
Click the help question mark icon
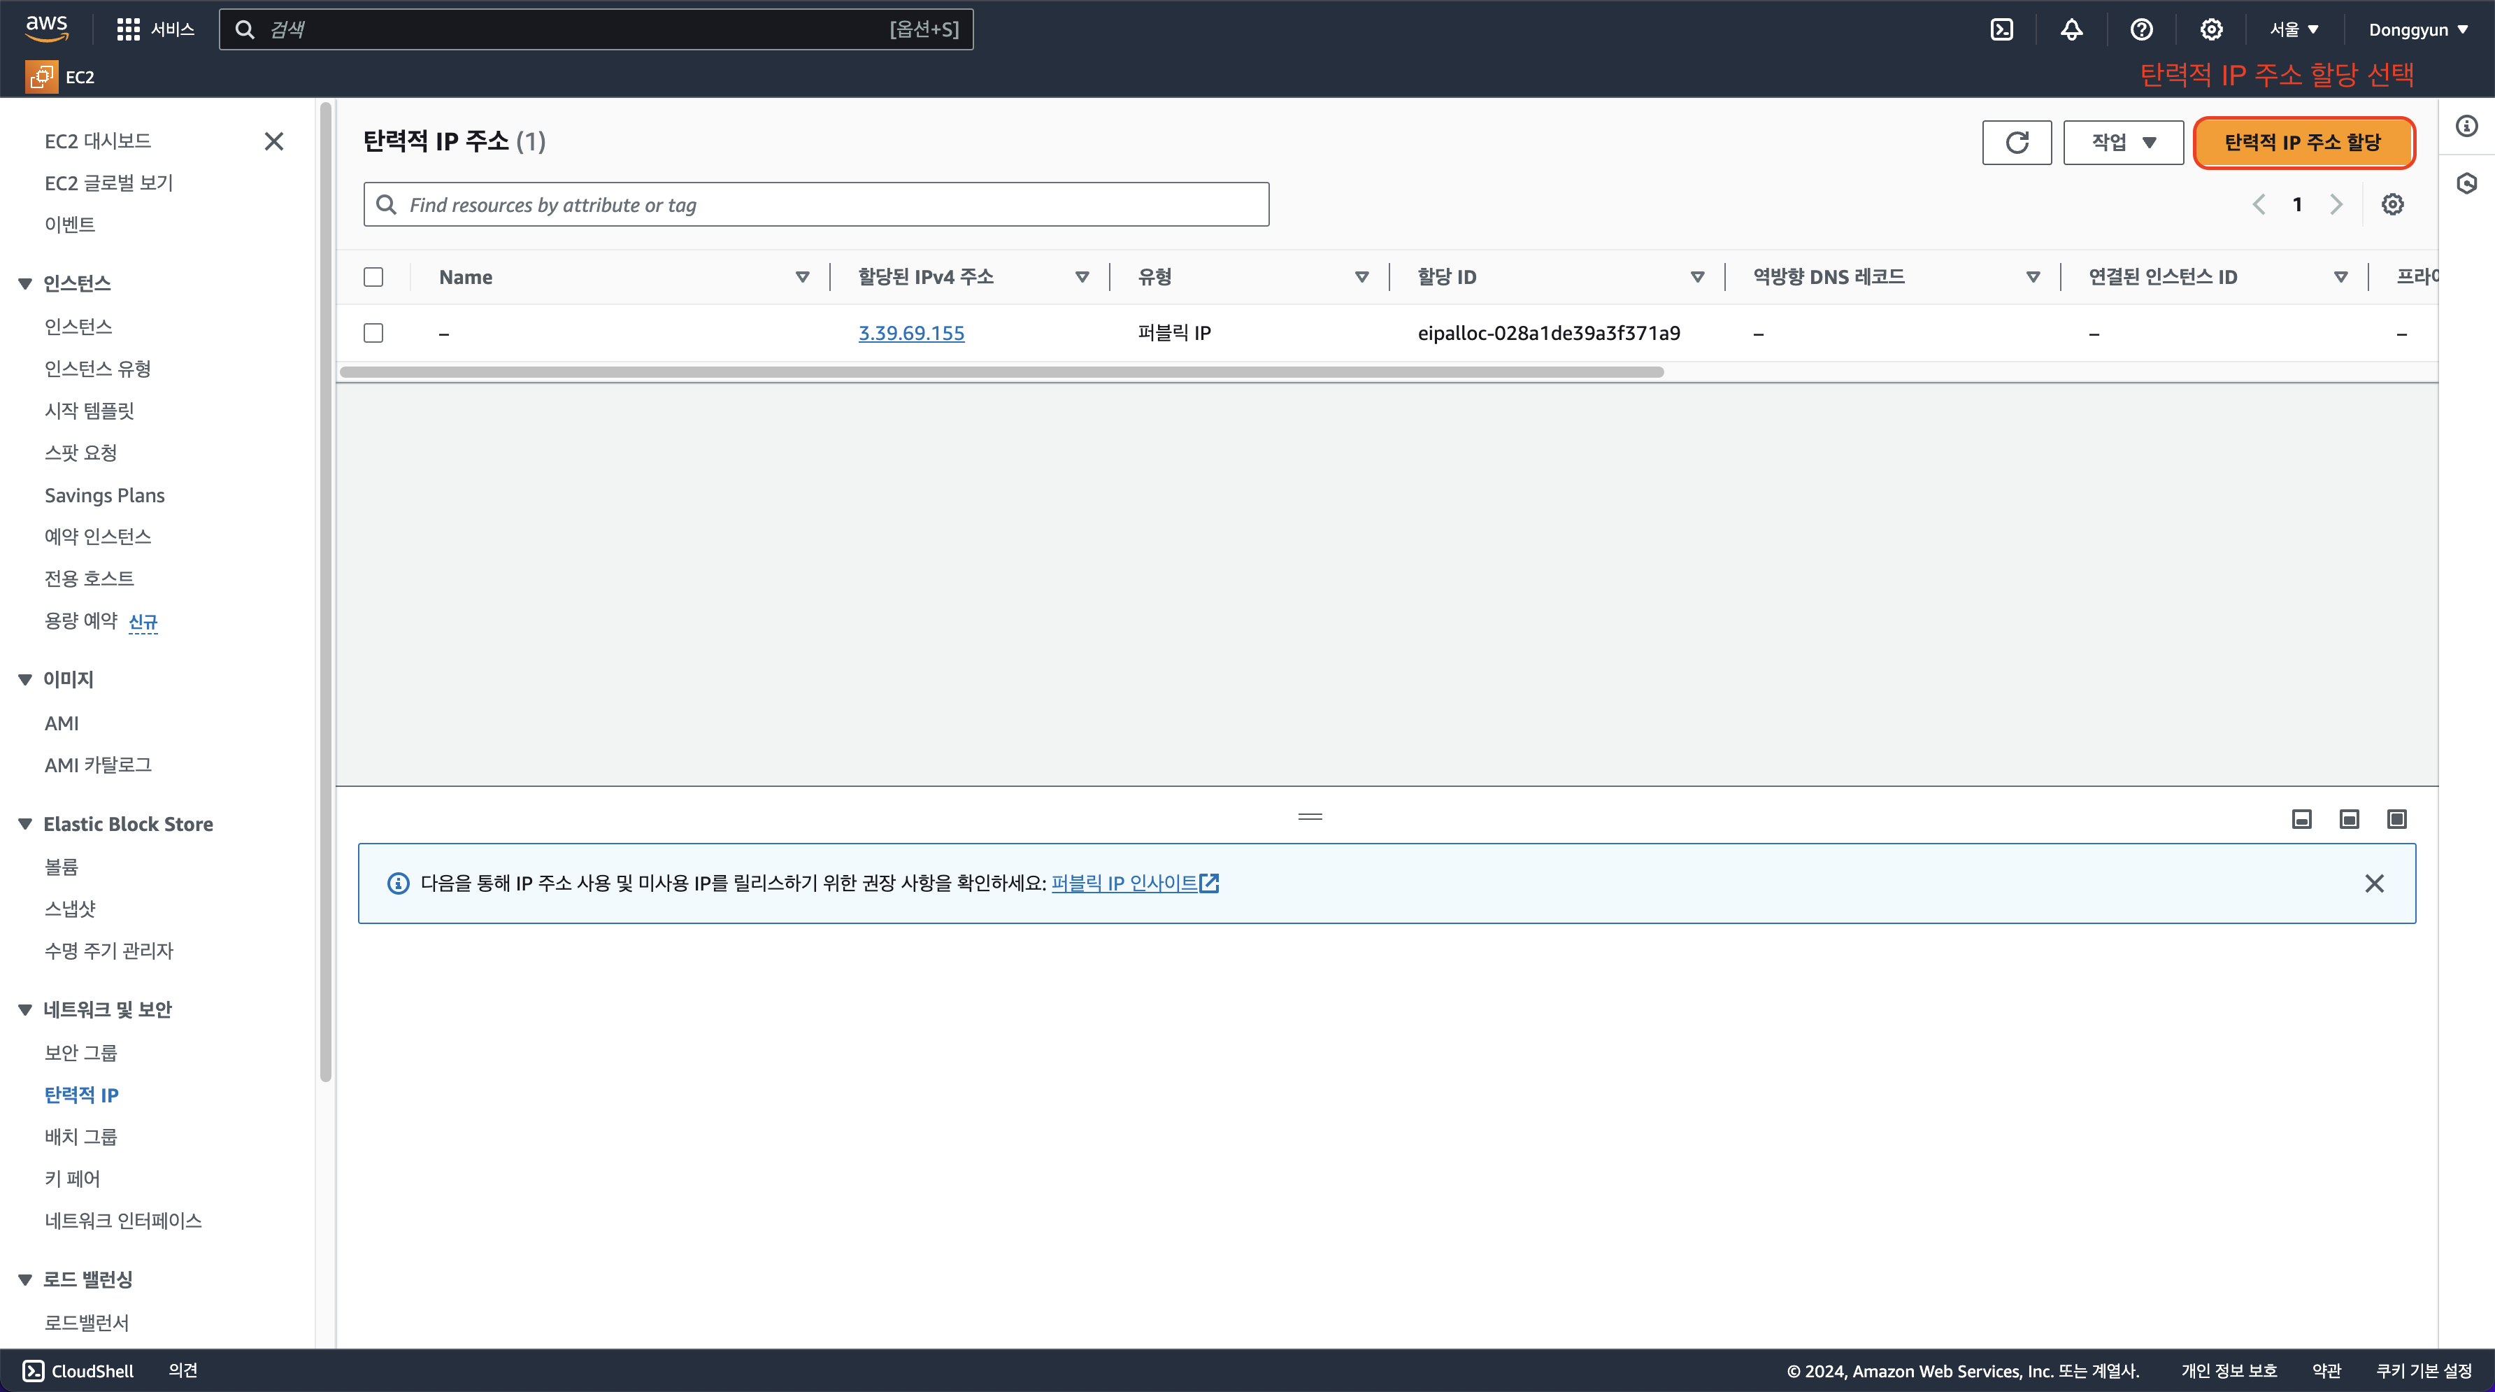point(2140,29)
